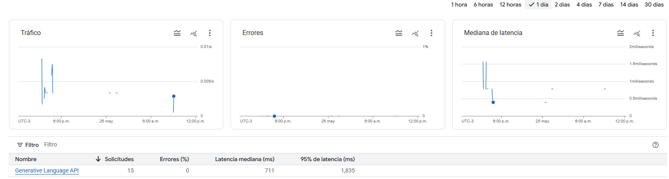Viewport: 669px width, 179px height.
Task: Click the data point on Tráfico chart
Action: (x=174, y=96)
